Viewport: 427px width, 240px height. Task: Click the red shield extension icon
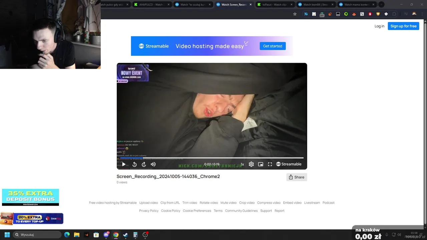click(370, 14)
